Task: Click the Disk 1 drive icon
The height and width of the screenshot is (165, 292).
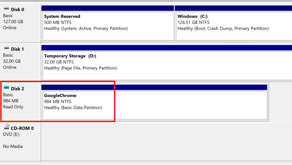Action: coord(6,48)
